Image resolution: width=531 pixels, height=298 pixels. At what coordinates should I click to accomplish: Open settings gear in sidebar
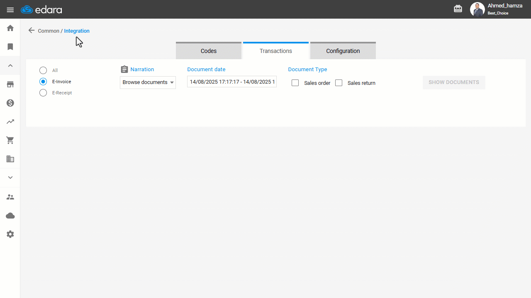click(x=10, y=234)
